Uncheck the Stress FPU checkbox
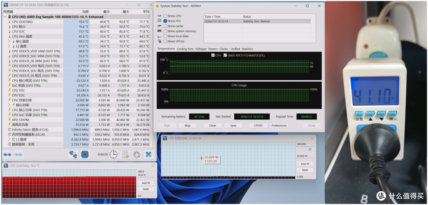Viewport: 428px width, 205px height. point(165,21)
